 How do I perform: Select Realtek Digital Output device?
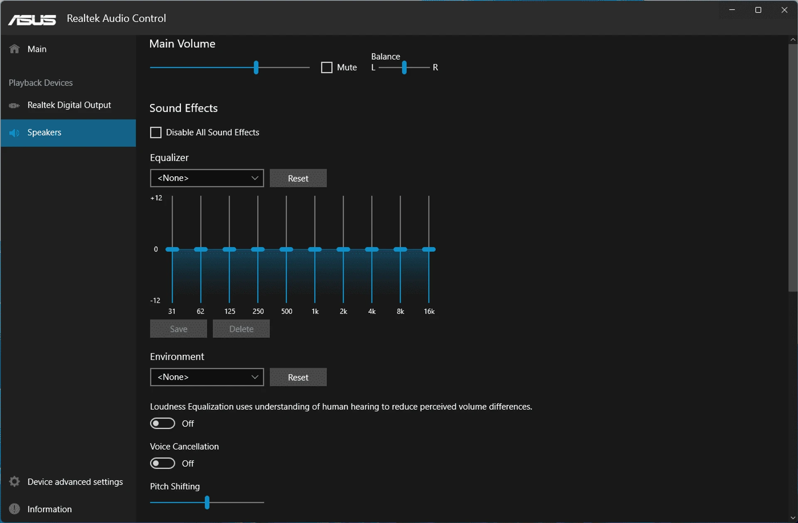[x=68, y=105]
